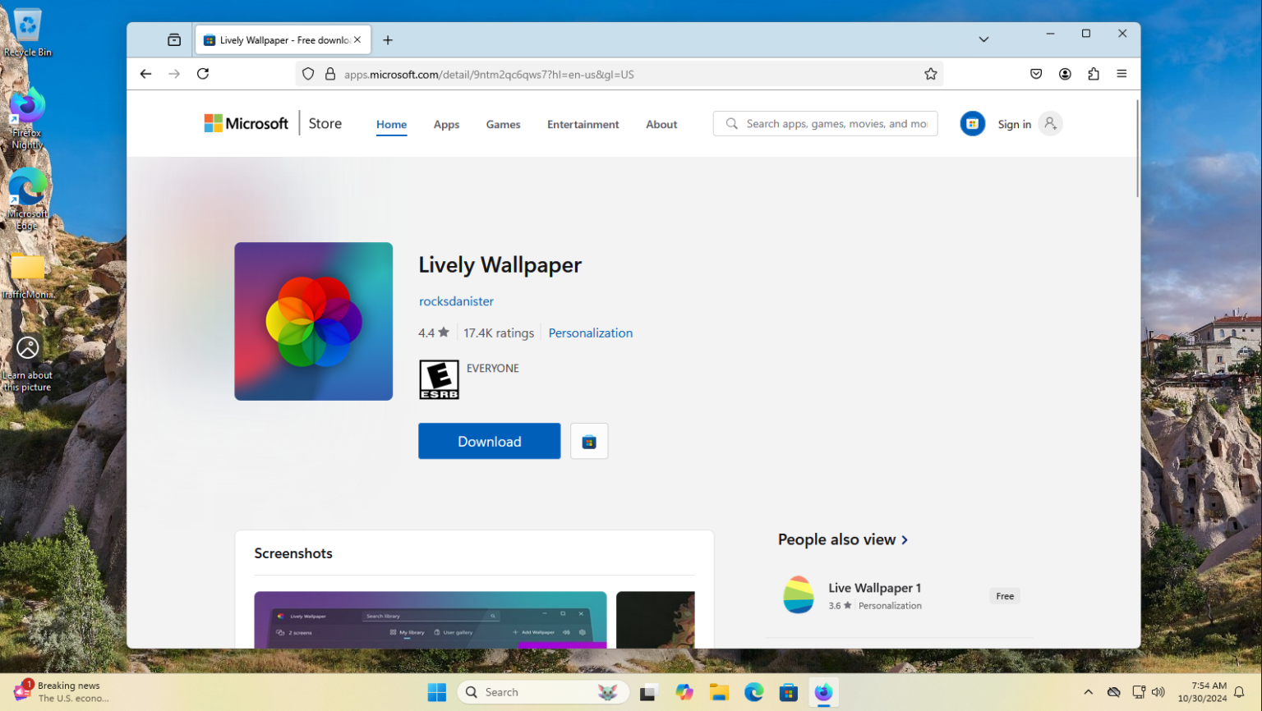Screen dimensions: 1262x711
Task: Open the rocksdanister publisher link
Action: (x=456, y=301)
